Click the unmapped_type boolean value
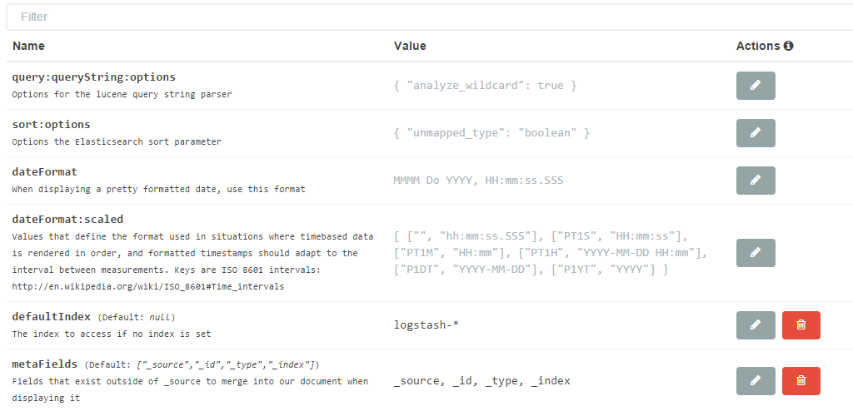The image size is (853, 411). [491, 133]
